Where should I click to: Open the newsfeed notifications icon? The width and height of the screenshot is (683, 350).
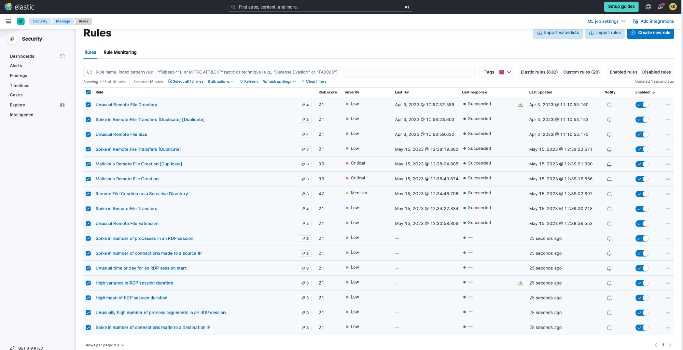click(x=661, y=6)
